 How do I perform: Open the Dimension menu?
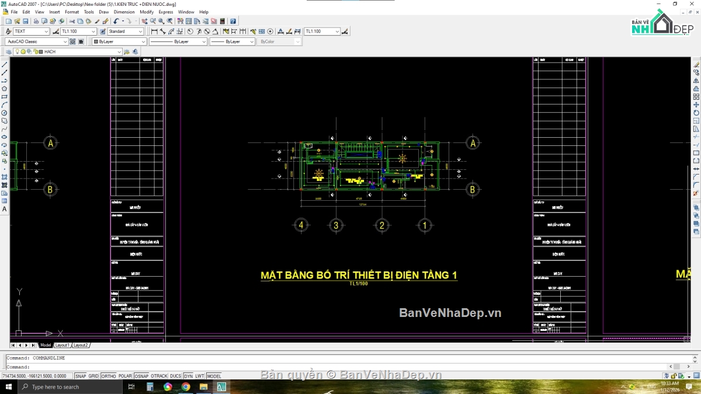pyautogui.click(x=124, y=12)
